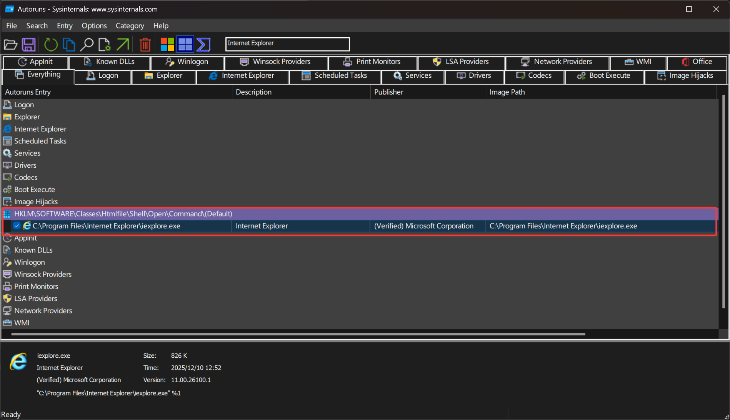The image size is (730, 420).
Task: Switch to the Scheduled Tasks tab
Action: (335, 76)
